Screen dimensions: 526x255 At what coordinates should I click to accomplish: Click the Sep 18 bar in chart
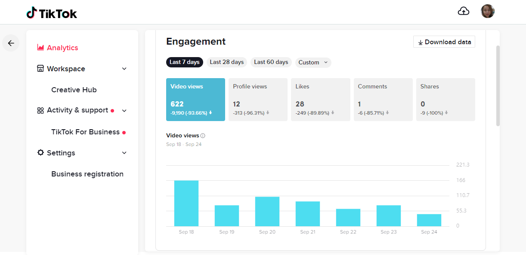(x=186, y=203)
